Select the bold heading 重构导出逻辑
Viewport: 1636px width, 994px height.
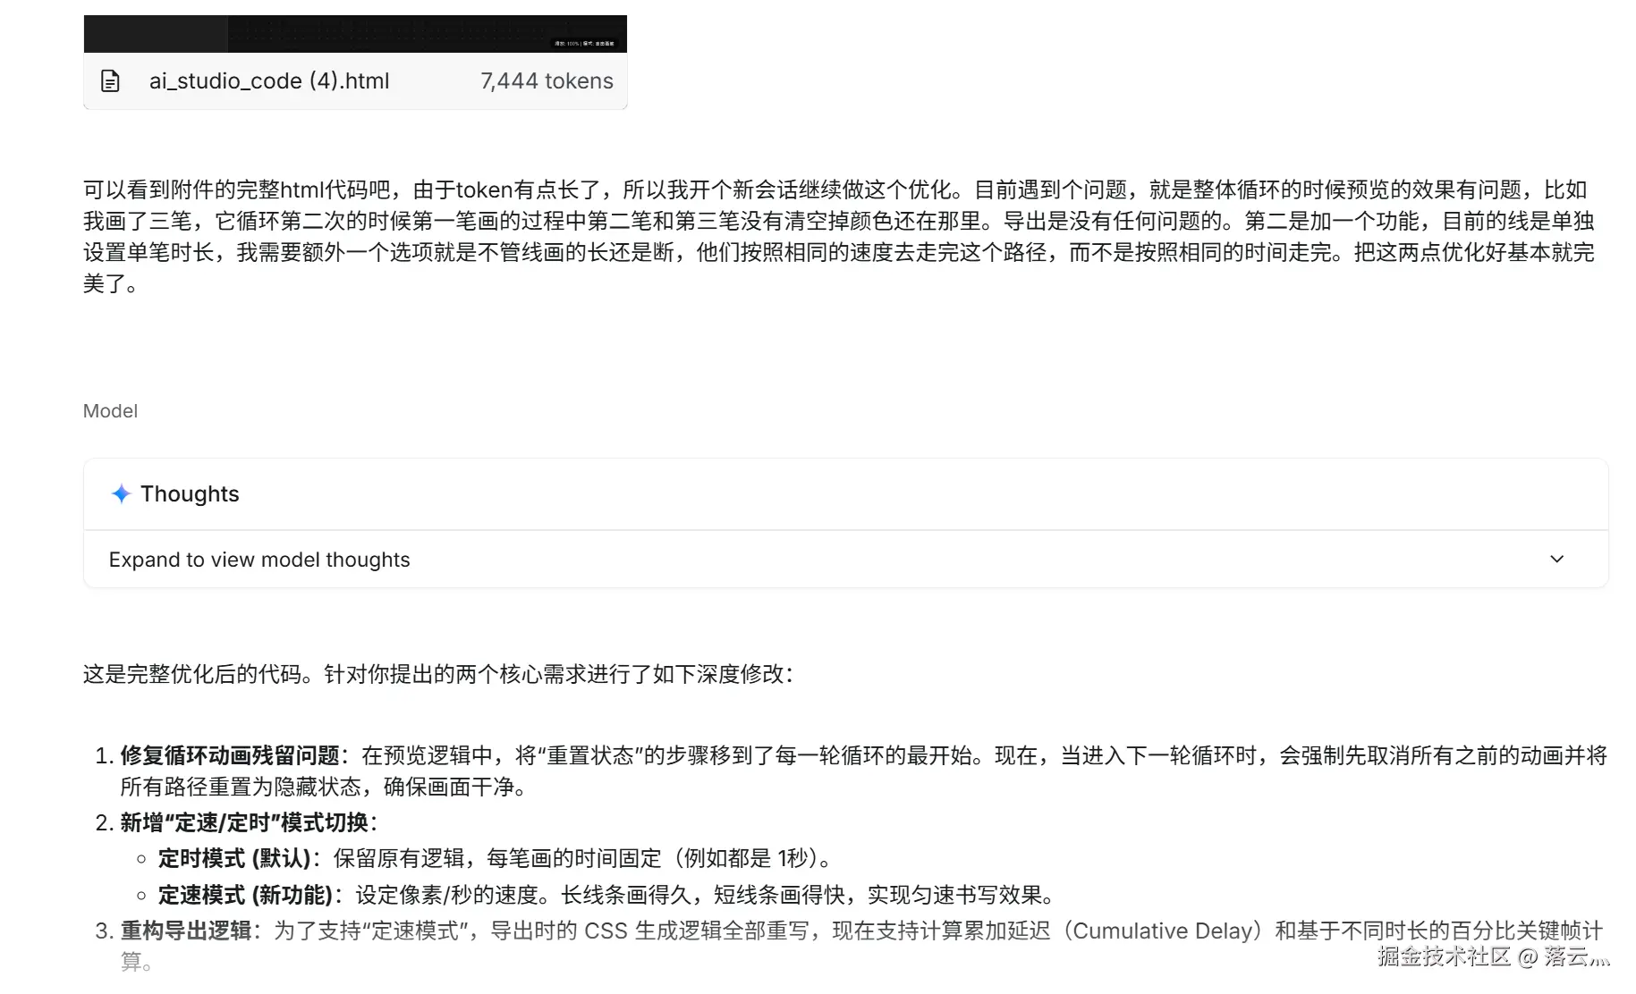coord(186,931)
